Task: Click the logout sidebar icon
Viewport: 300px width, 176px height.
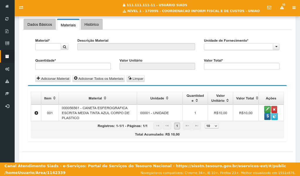Action: coord(7,106)
